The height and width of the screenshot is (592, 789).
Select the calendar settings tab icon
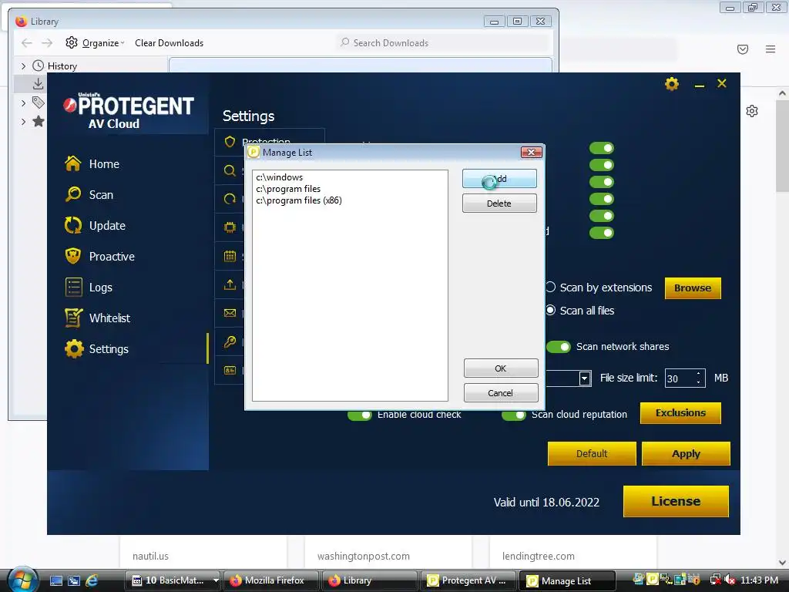(x=230, y=256)
